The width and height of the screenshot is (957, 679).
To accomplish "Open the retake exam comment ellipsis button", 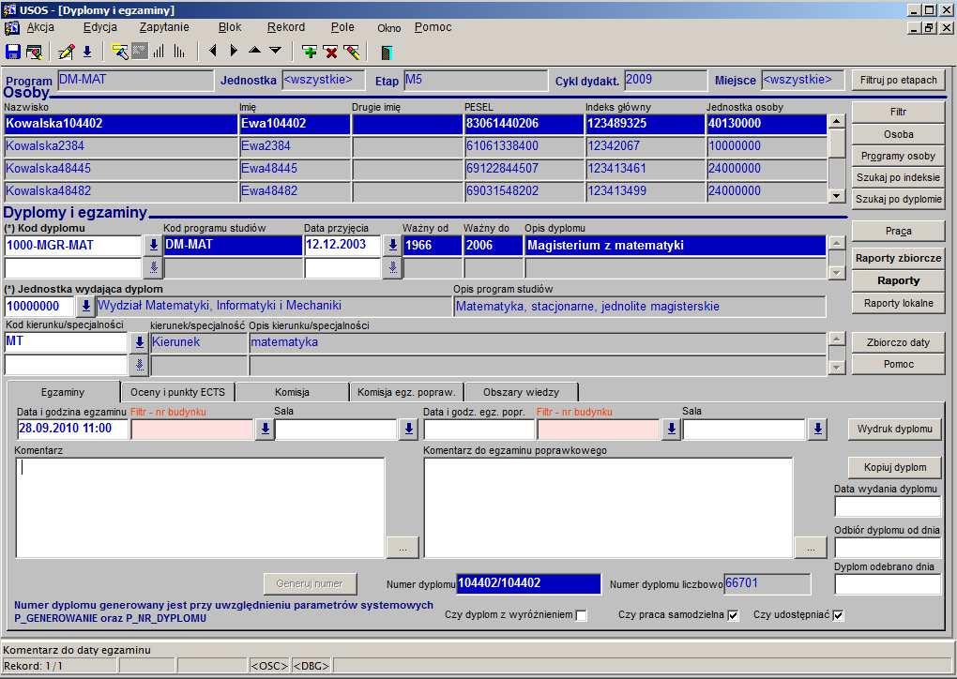I will click(811, 549).
